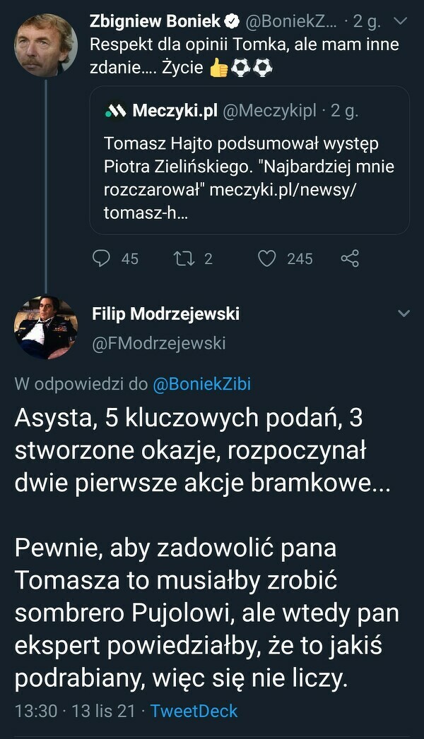424x739 pixels.
Task: Click the 245 likes count
Action: pos(300,259)
